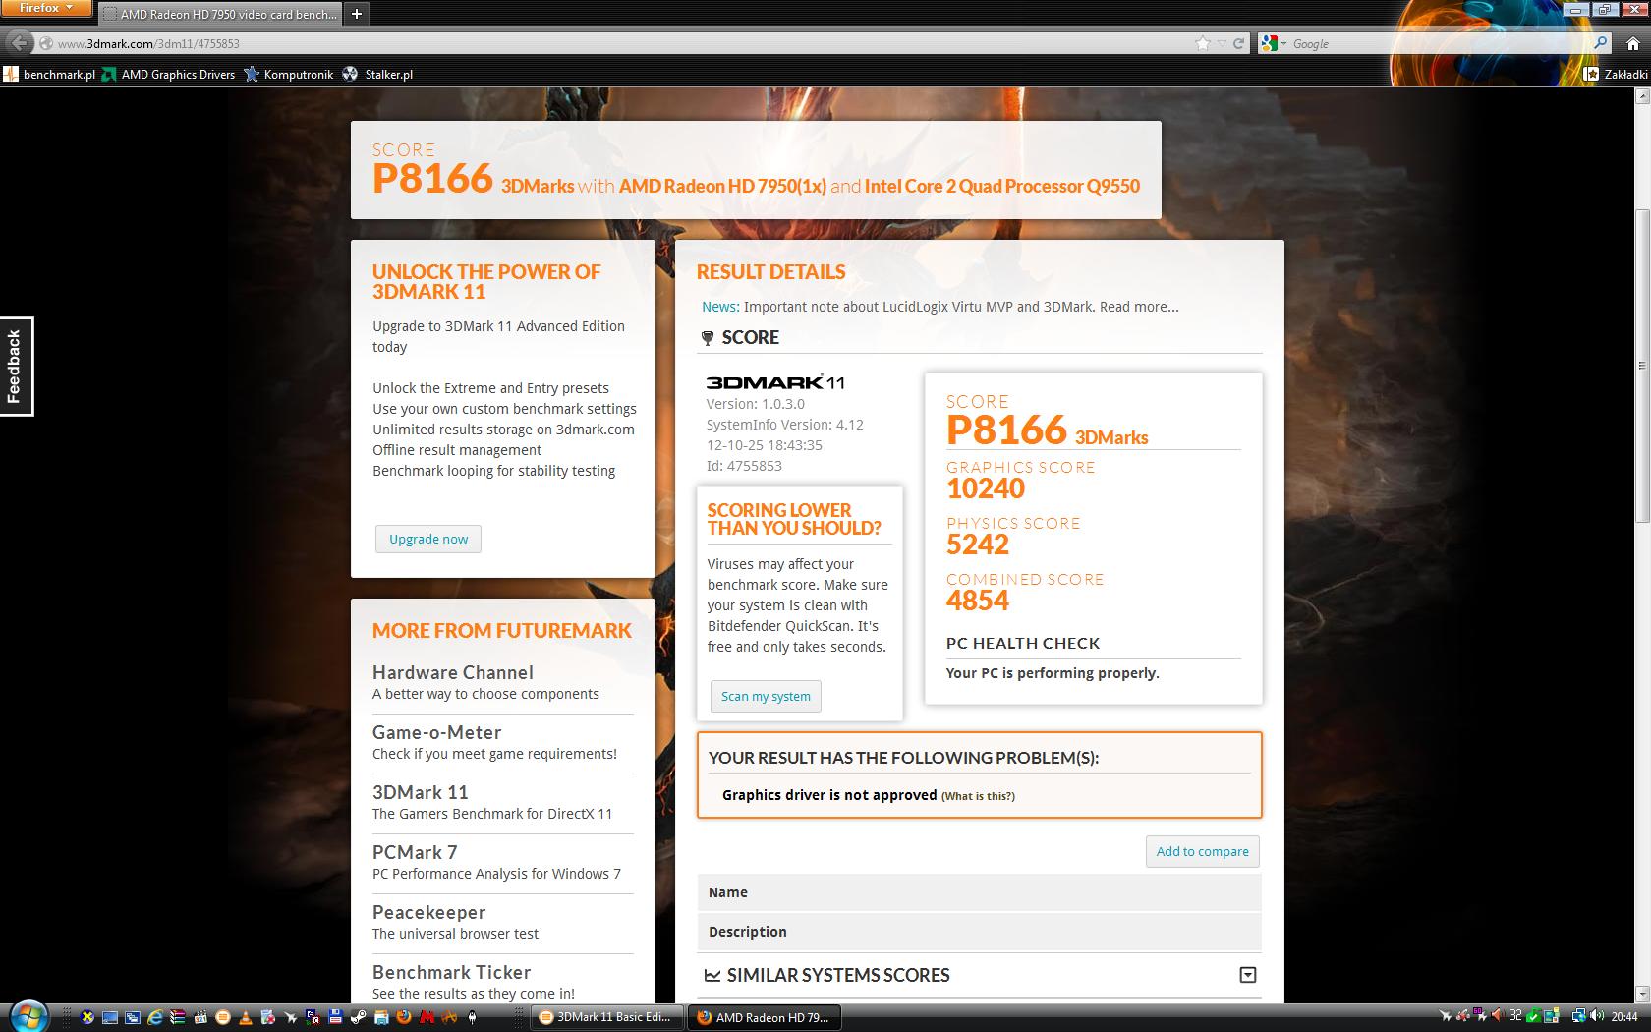This screenshot has height=1032, width=1651.
Task: Open the volume speaker tray icon
Action: pyautogui.click(x=1597, y=1016)
